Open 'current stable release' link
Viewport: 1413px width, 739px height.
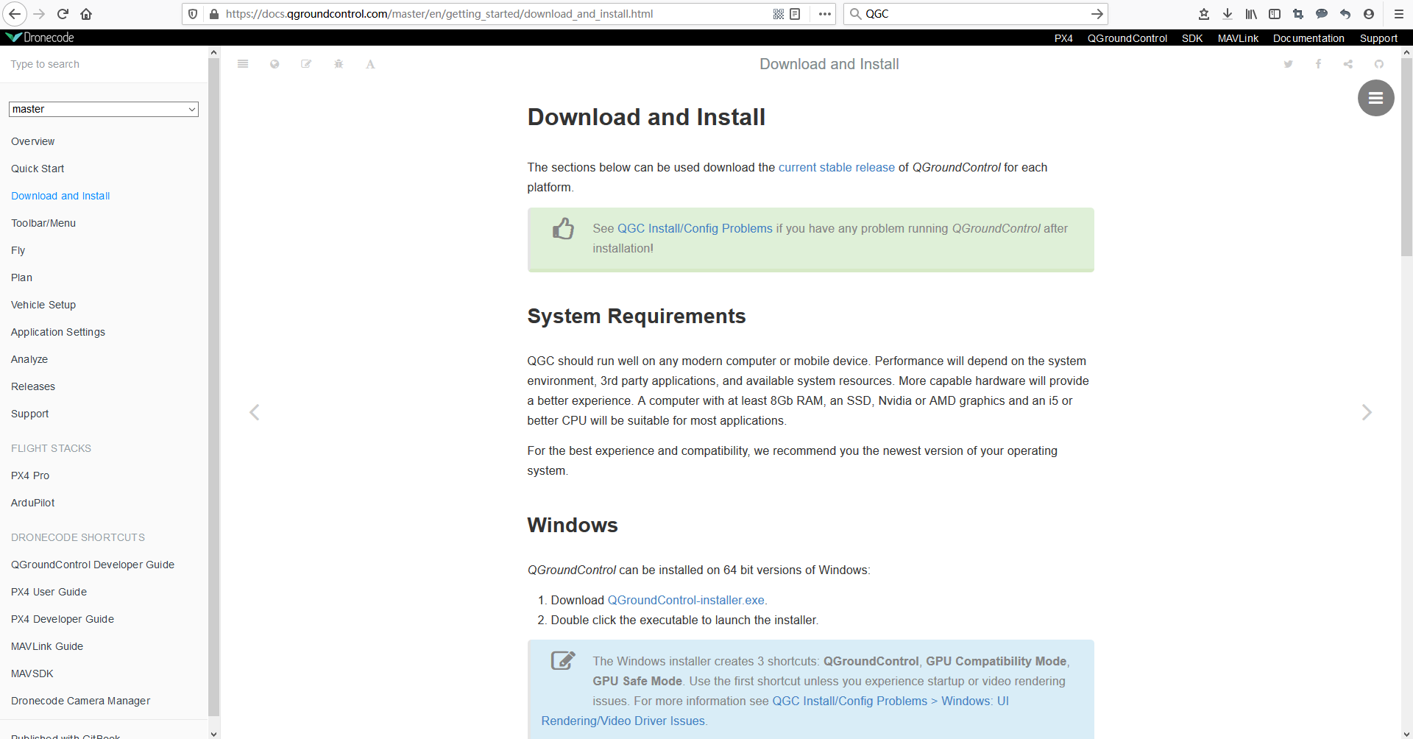point(837,167)
